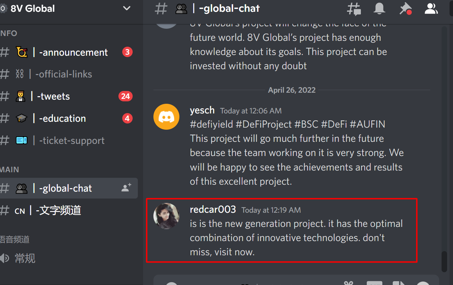Open notification settings bell icon
453x285 pixels.
point(379,8)
